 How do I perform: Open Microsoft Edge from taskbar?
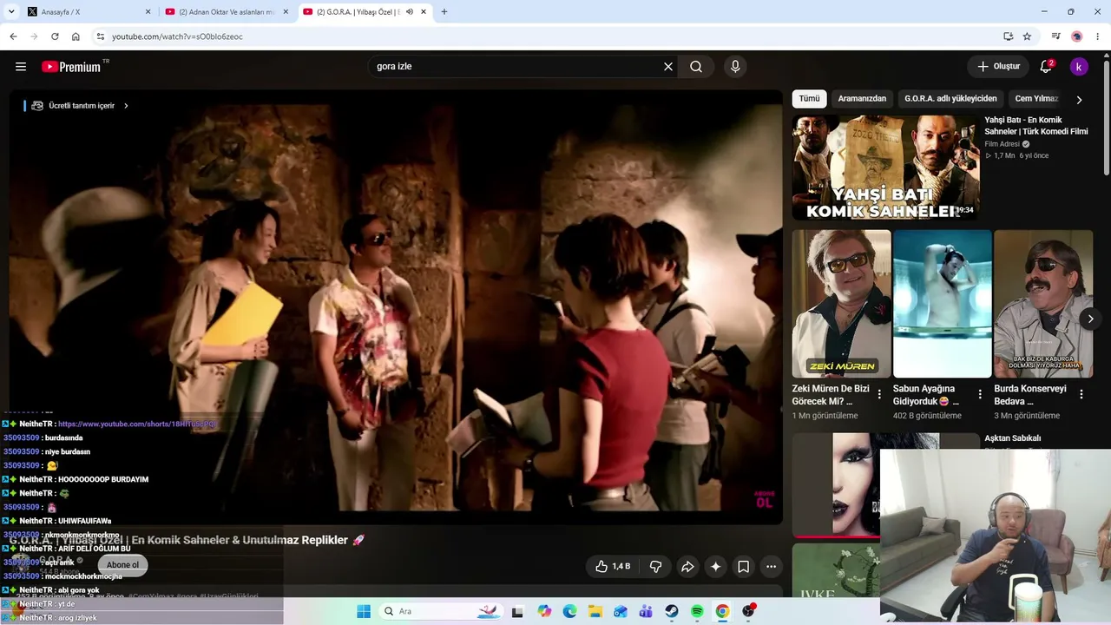click(569, 611)
